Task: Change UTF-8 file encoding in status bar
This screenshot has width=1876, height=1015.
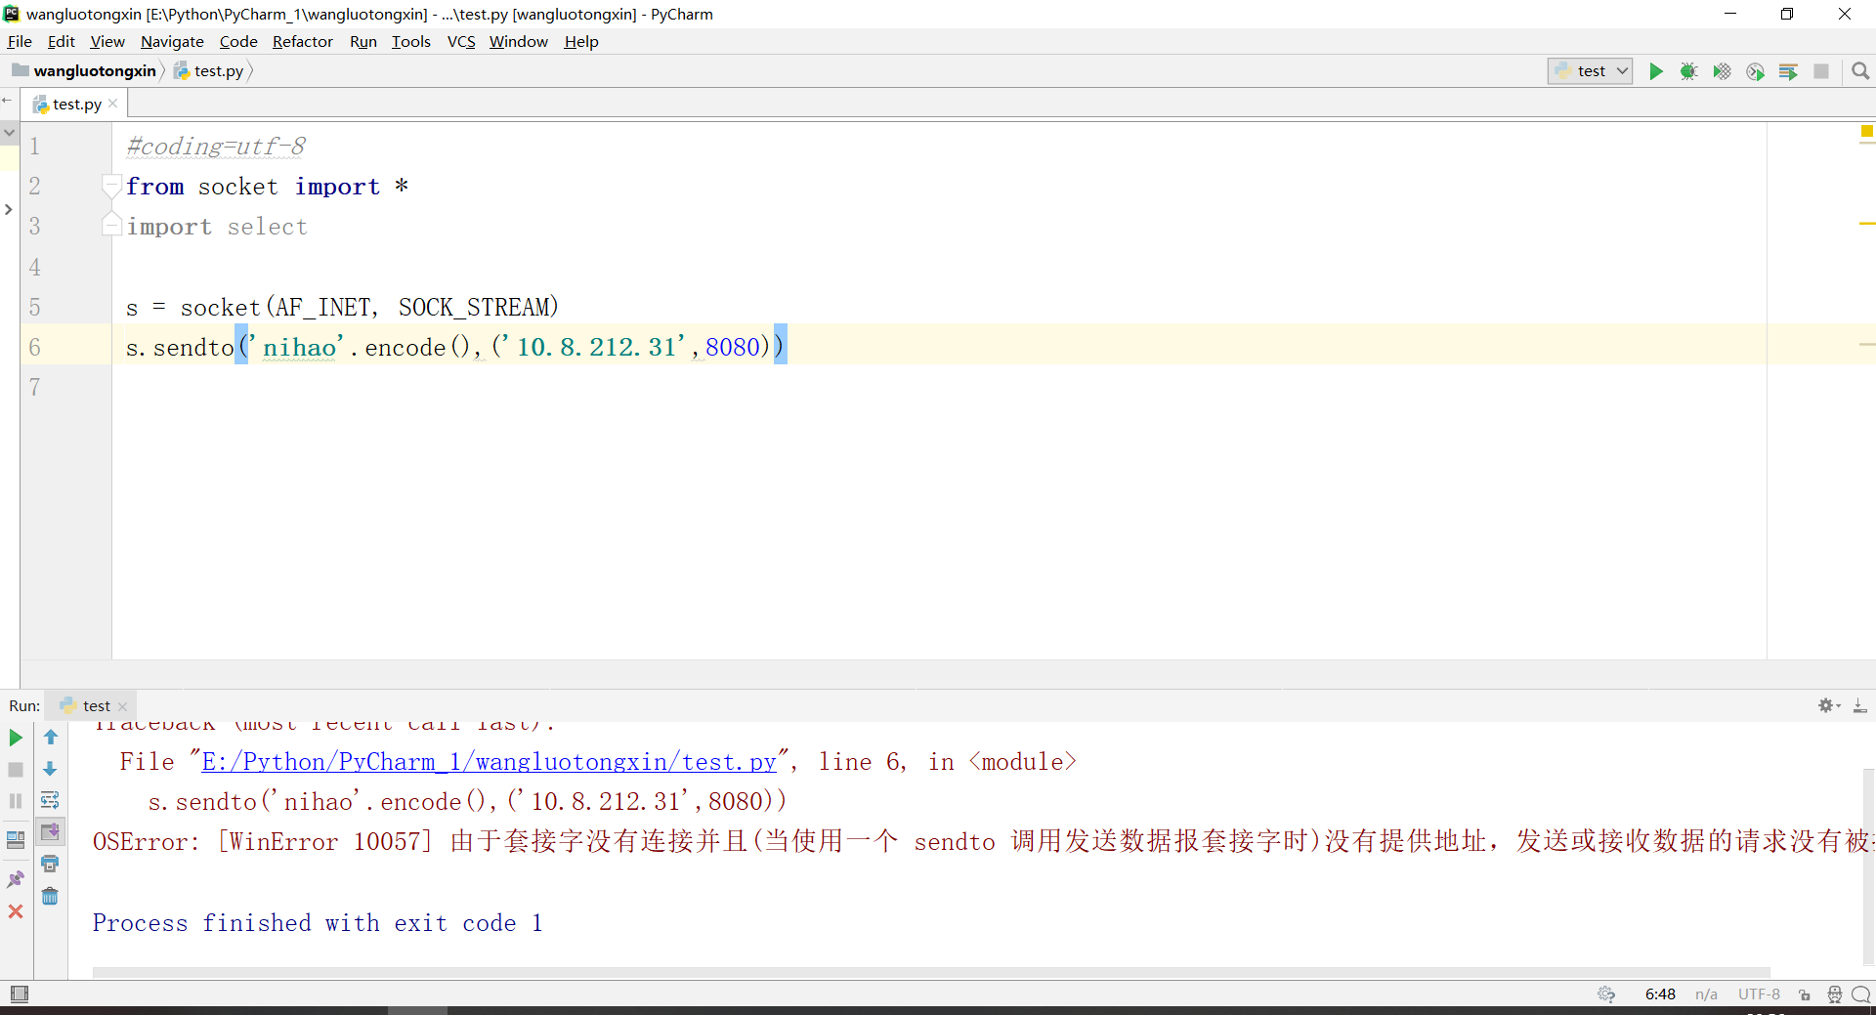Action: pos(1759,994)
